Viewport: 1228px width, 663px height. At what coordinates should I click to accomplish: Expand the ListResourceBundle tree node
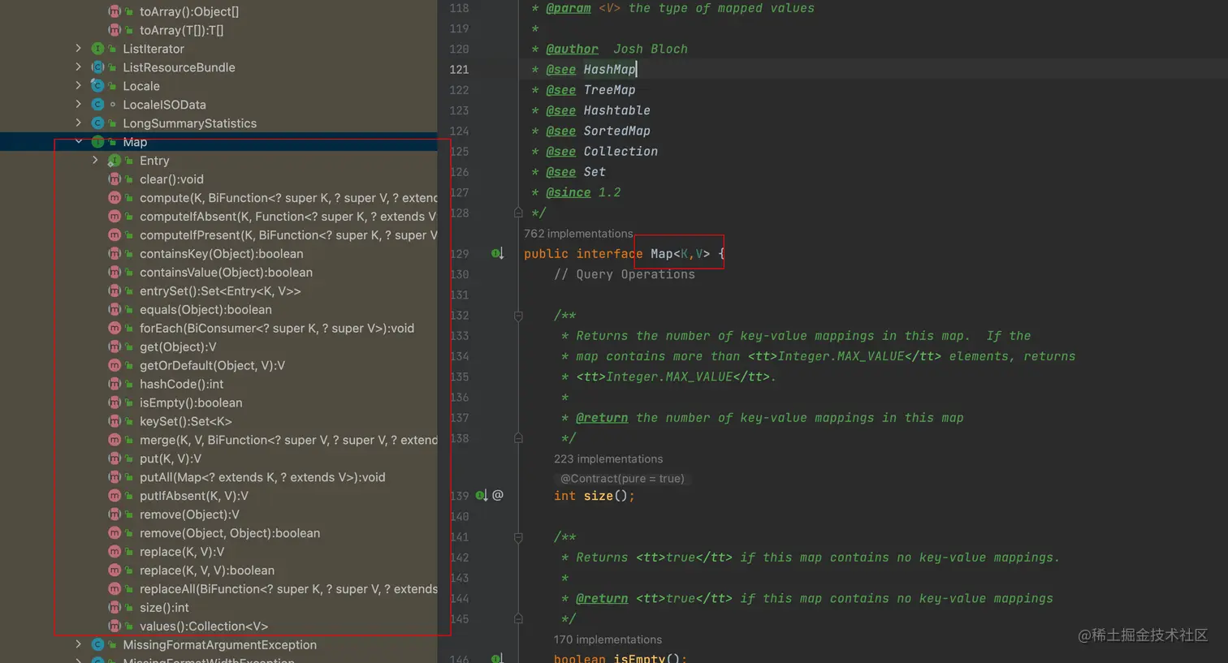click(x=79, y=67)
